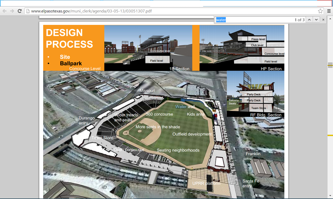Click the vertical scrollbar thumb
The image size is (333, 199).
[330, 65]
